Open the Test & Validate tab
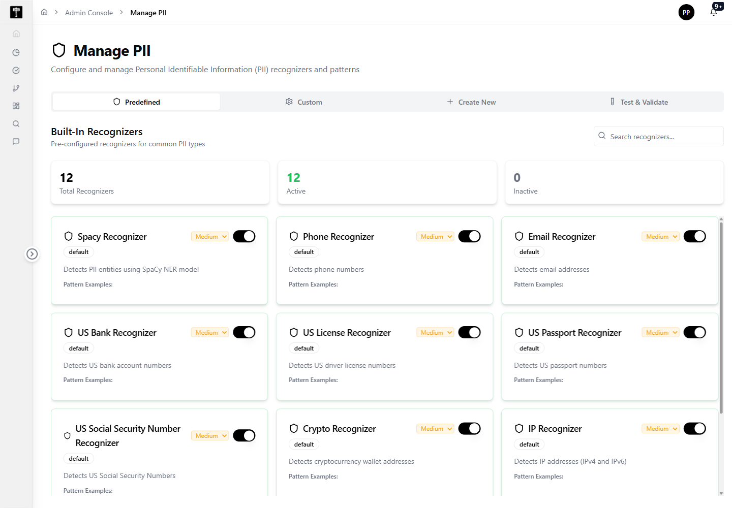 [639, 102]
